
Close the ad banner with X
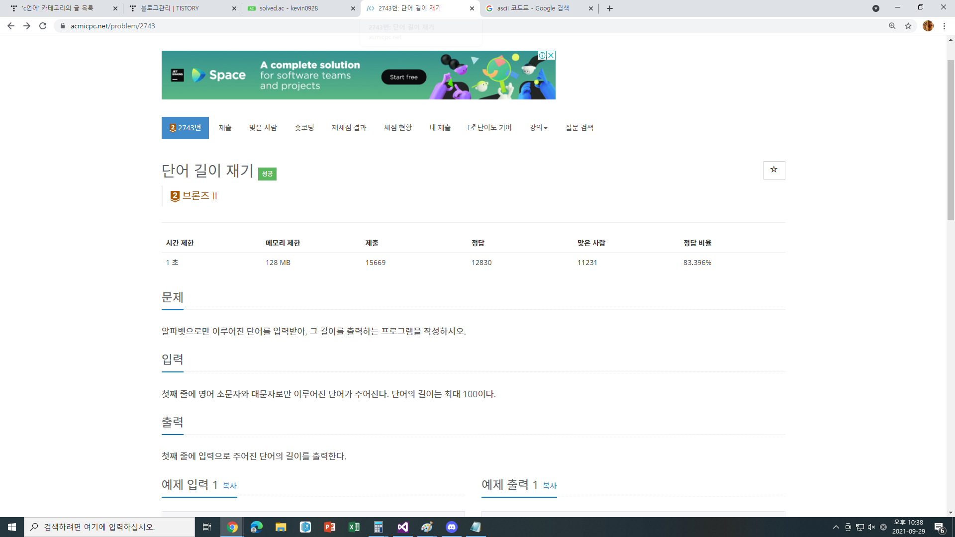click(x=551, y=55)
